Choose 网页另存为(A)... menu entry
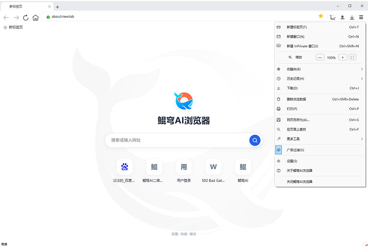Viewport: 368px width, 246px height. [x=320, y=120]
